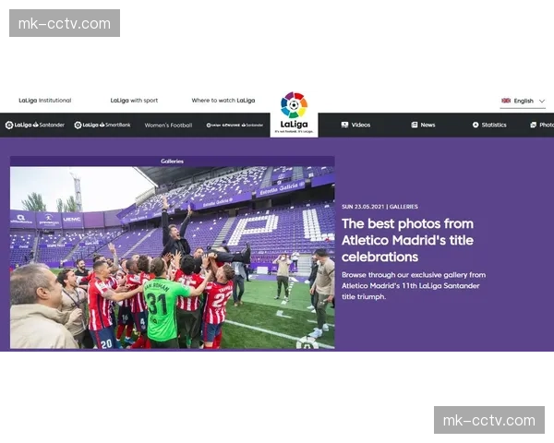
Task: Click the ball icon of LaLiga Santander
Action: pyautogui.click(x=9, y=125)
